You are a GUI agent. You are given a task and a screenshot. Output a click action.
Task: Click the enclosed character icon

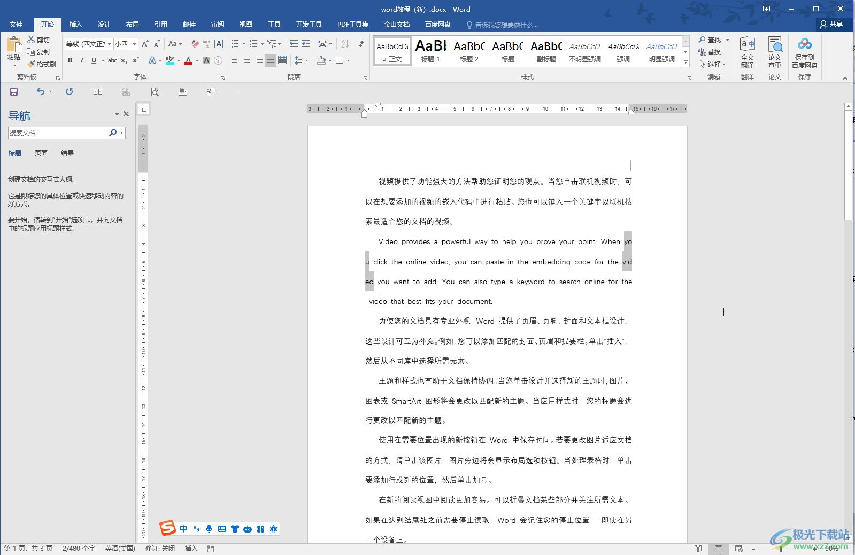click(x=218, y=60)
